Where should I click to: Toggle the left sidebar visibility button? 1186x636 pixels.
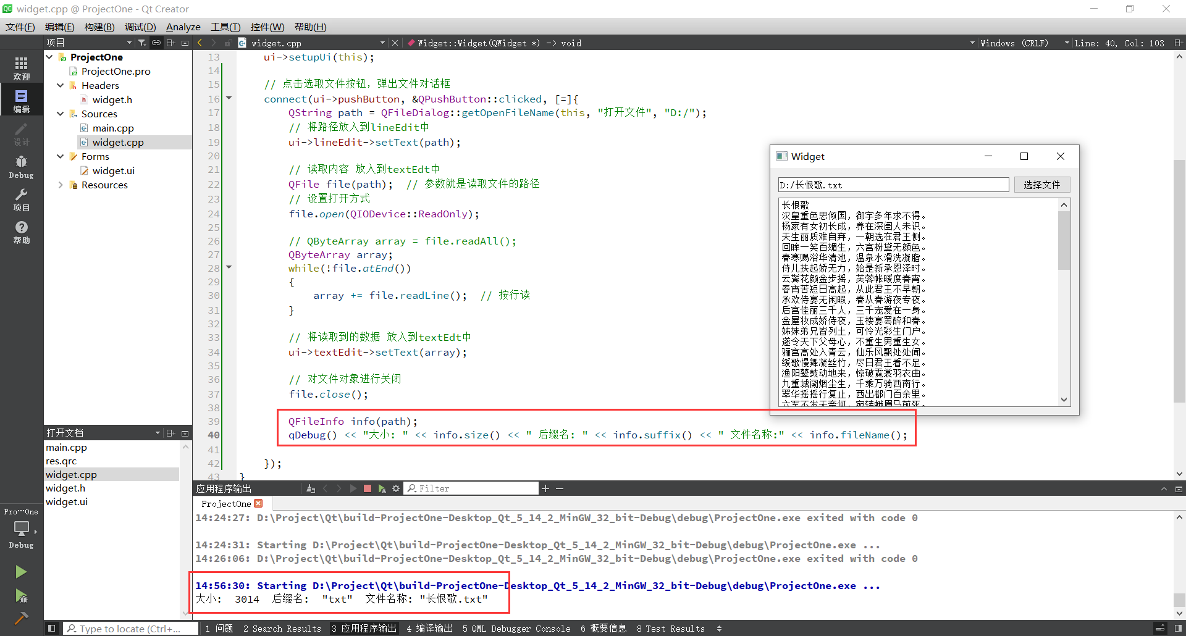[52, 629]
